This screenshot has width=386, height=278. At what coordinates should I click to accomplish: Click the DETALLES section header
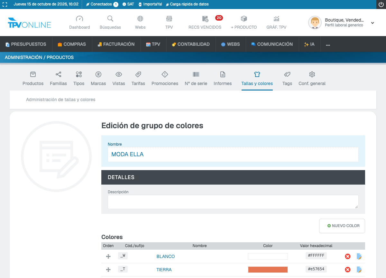tap(233, 177)
